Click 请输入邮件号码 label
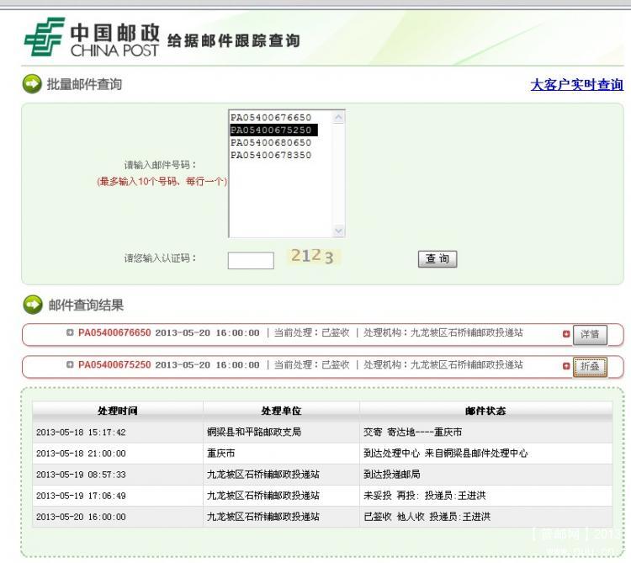Viewport: 631px width, 563px height. [160, 165]
